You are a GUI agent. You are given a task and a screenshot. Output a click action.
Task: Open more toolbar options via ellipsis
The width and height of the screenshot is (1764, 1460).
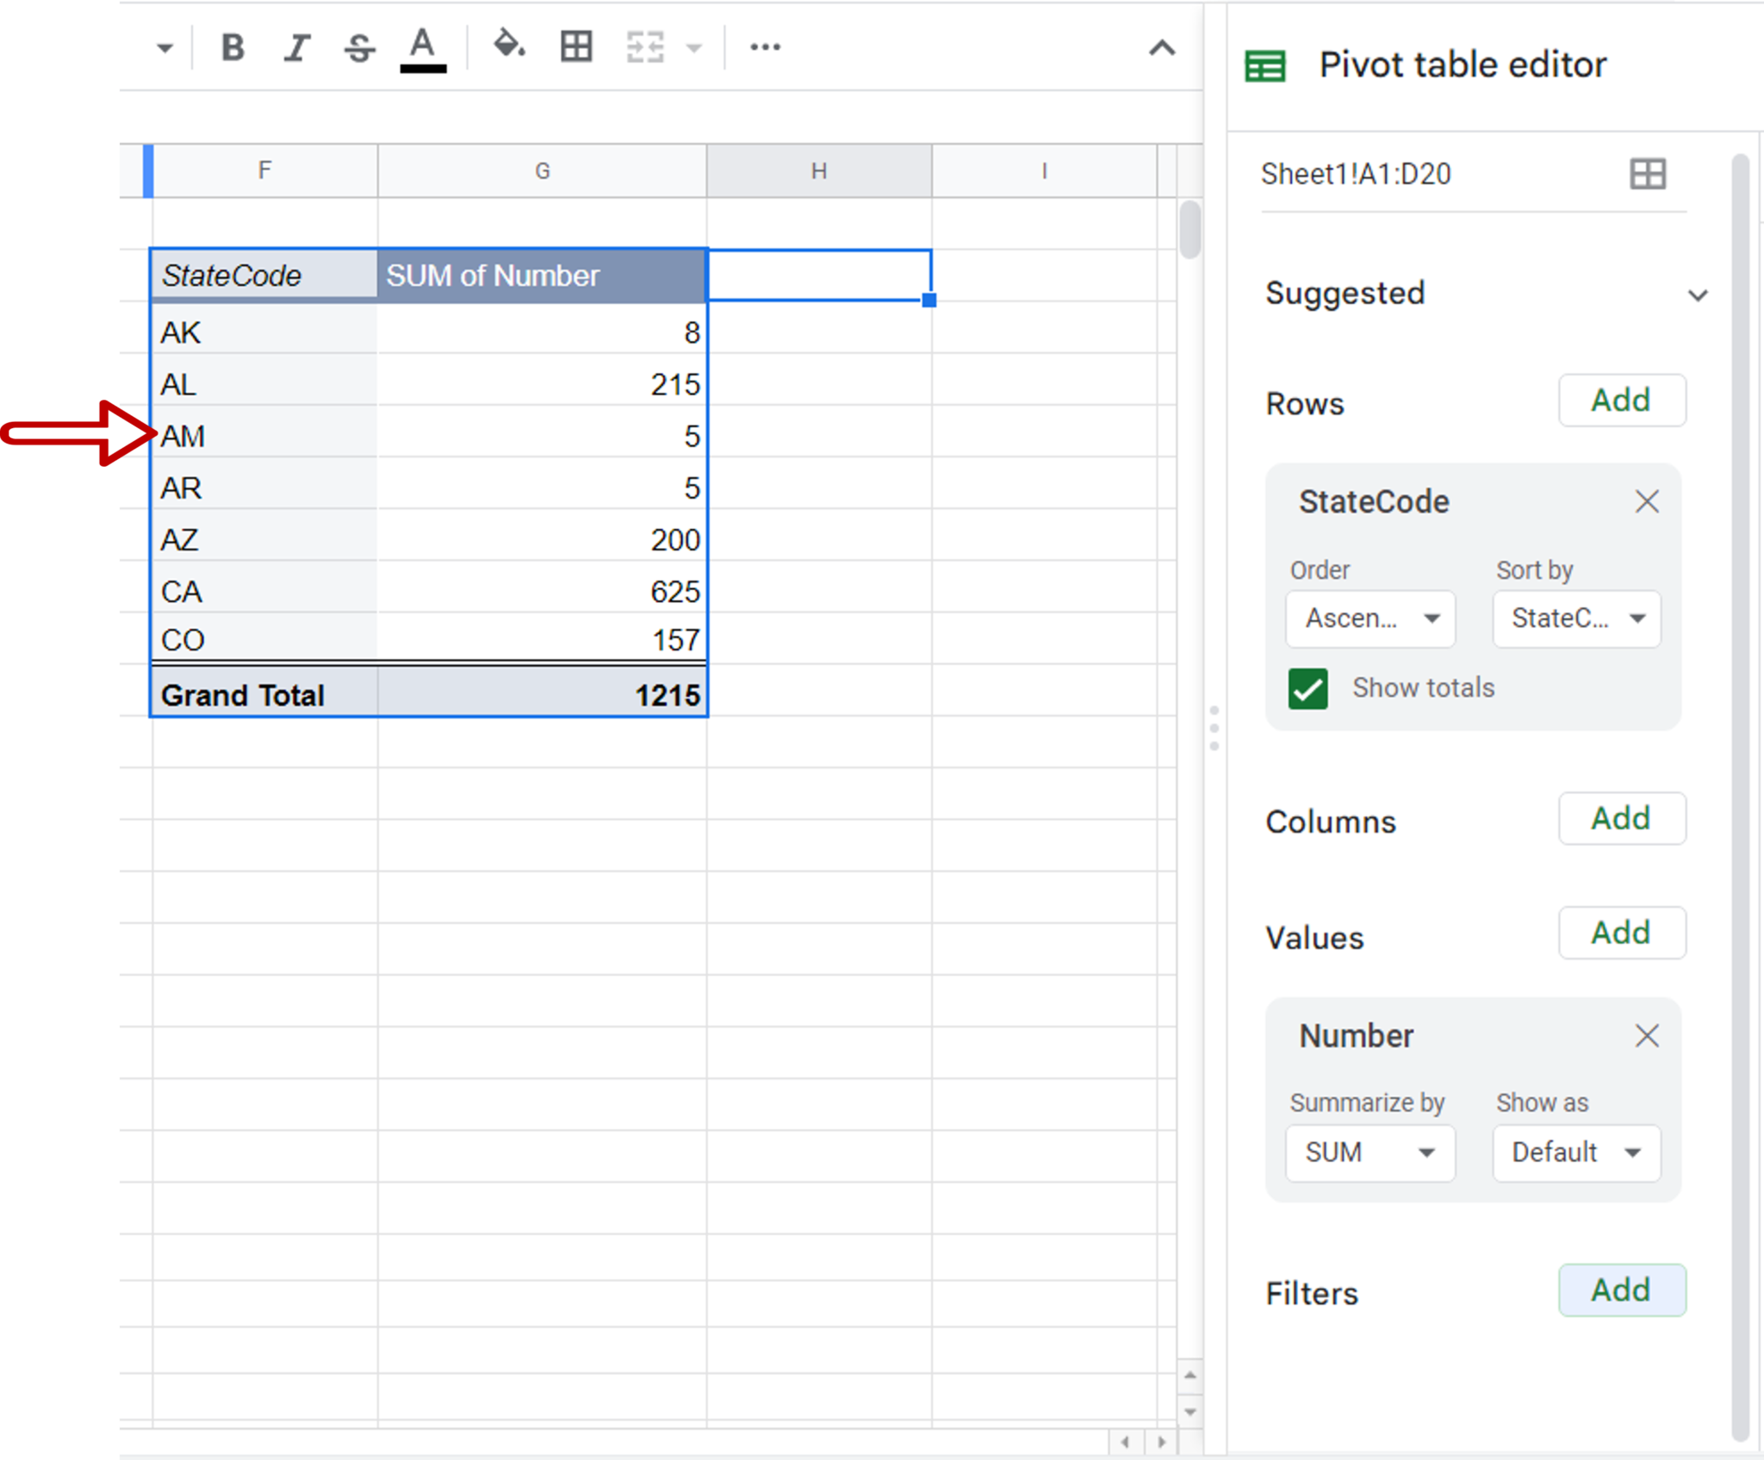[764, 47]
